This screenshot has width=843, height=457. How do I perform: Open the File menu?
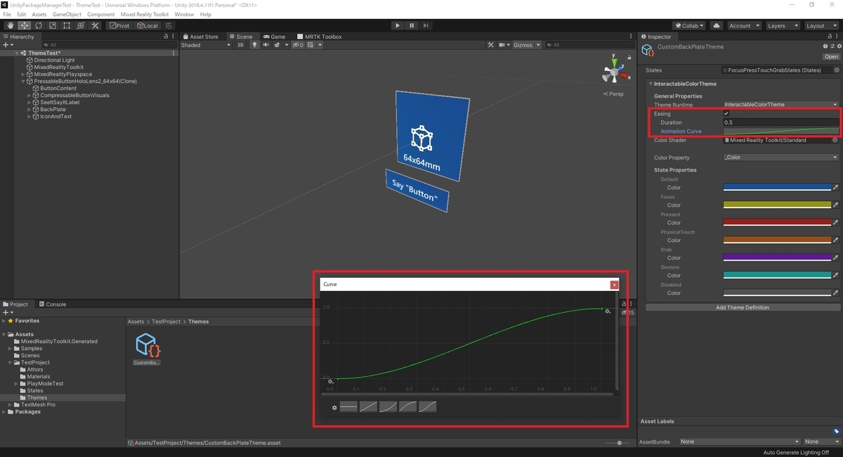click(x=7, y=14)
